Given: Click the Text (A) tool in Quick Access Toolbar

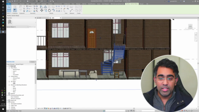Looking at the screenshot, I should [39, 1].
